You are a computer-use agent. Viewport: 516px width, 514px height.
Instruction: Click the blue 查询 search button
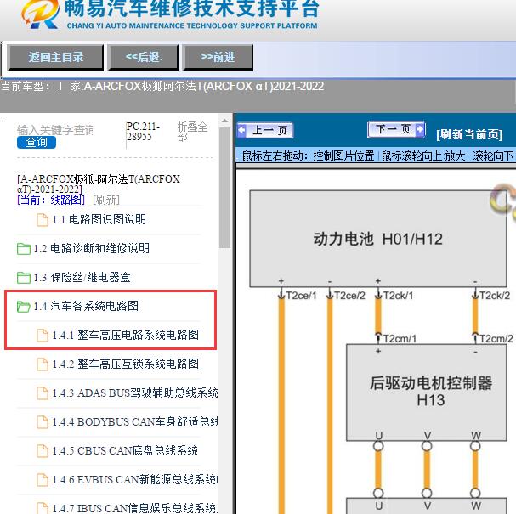point(37,143)
